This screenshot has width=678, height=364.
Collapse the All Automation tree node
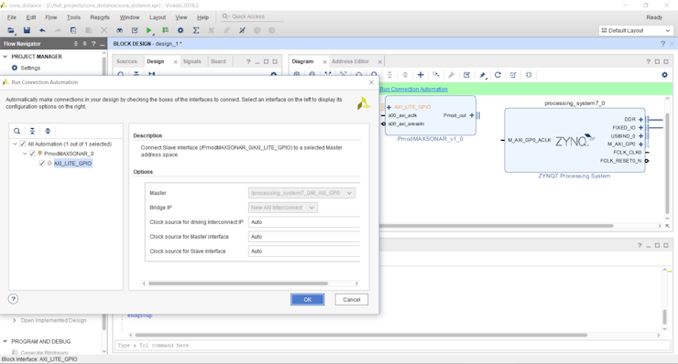(x=16, y=144)
